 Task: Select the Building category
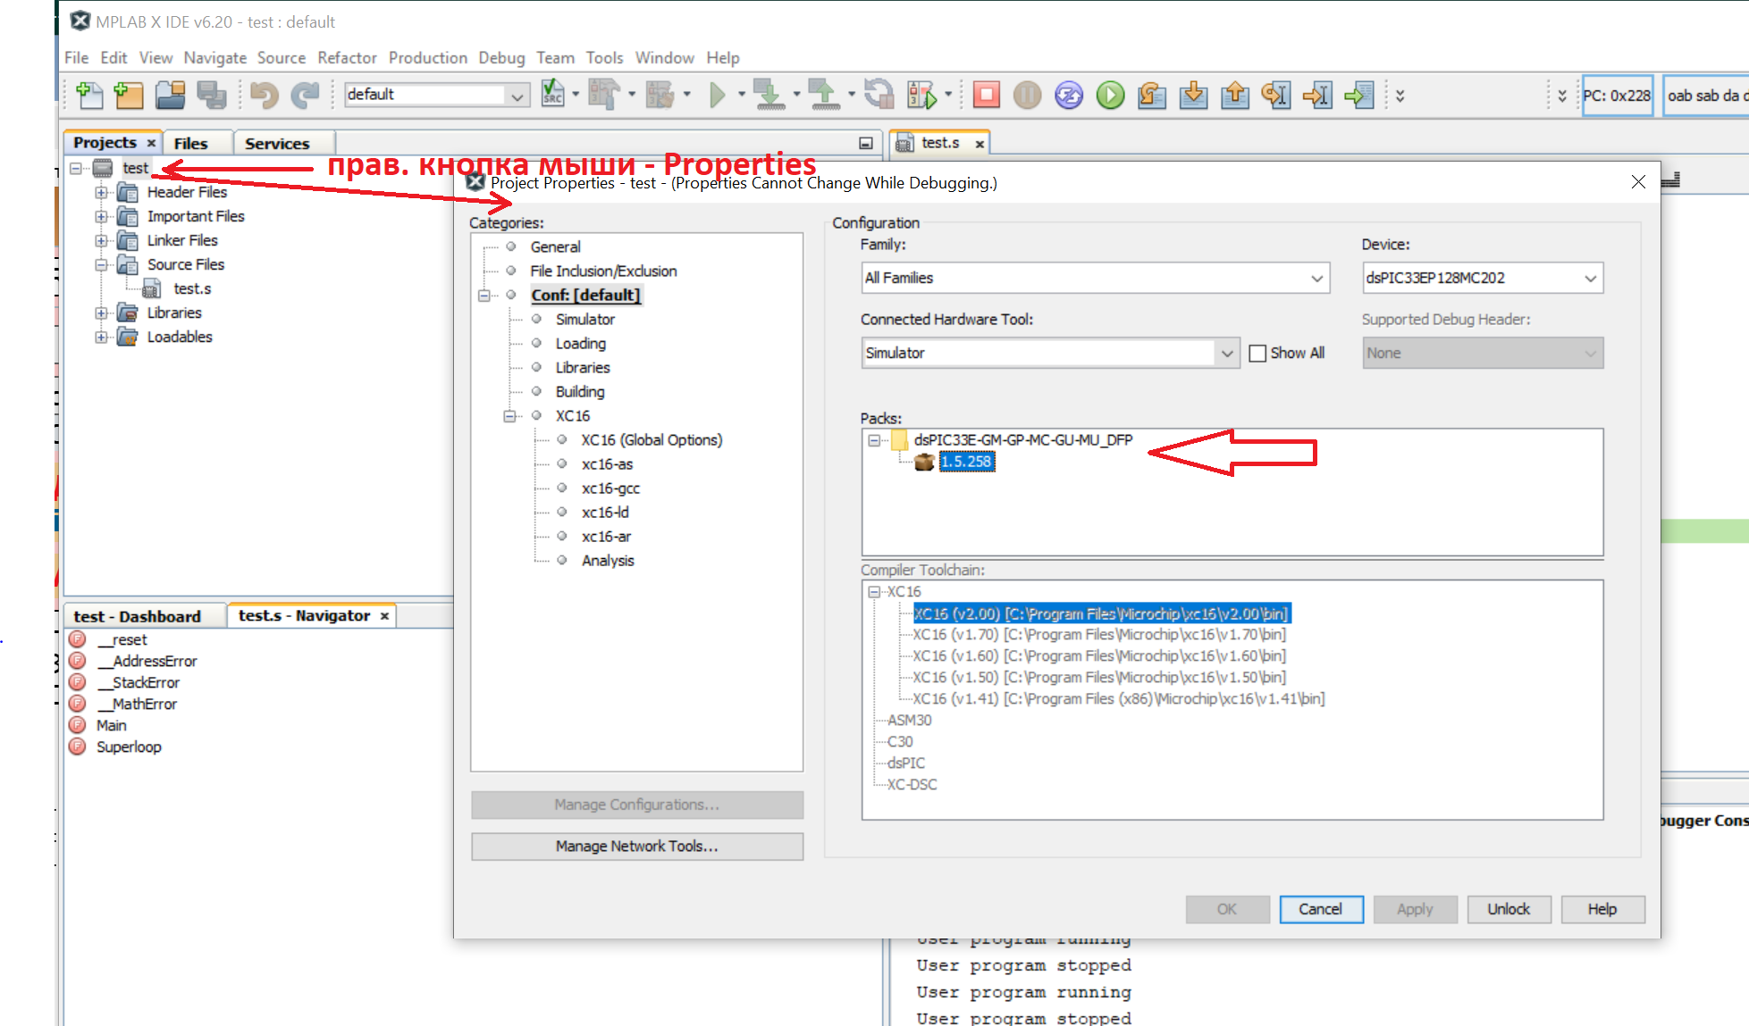point(579,391)
